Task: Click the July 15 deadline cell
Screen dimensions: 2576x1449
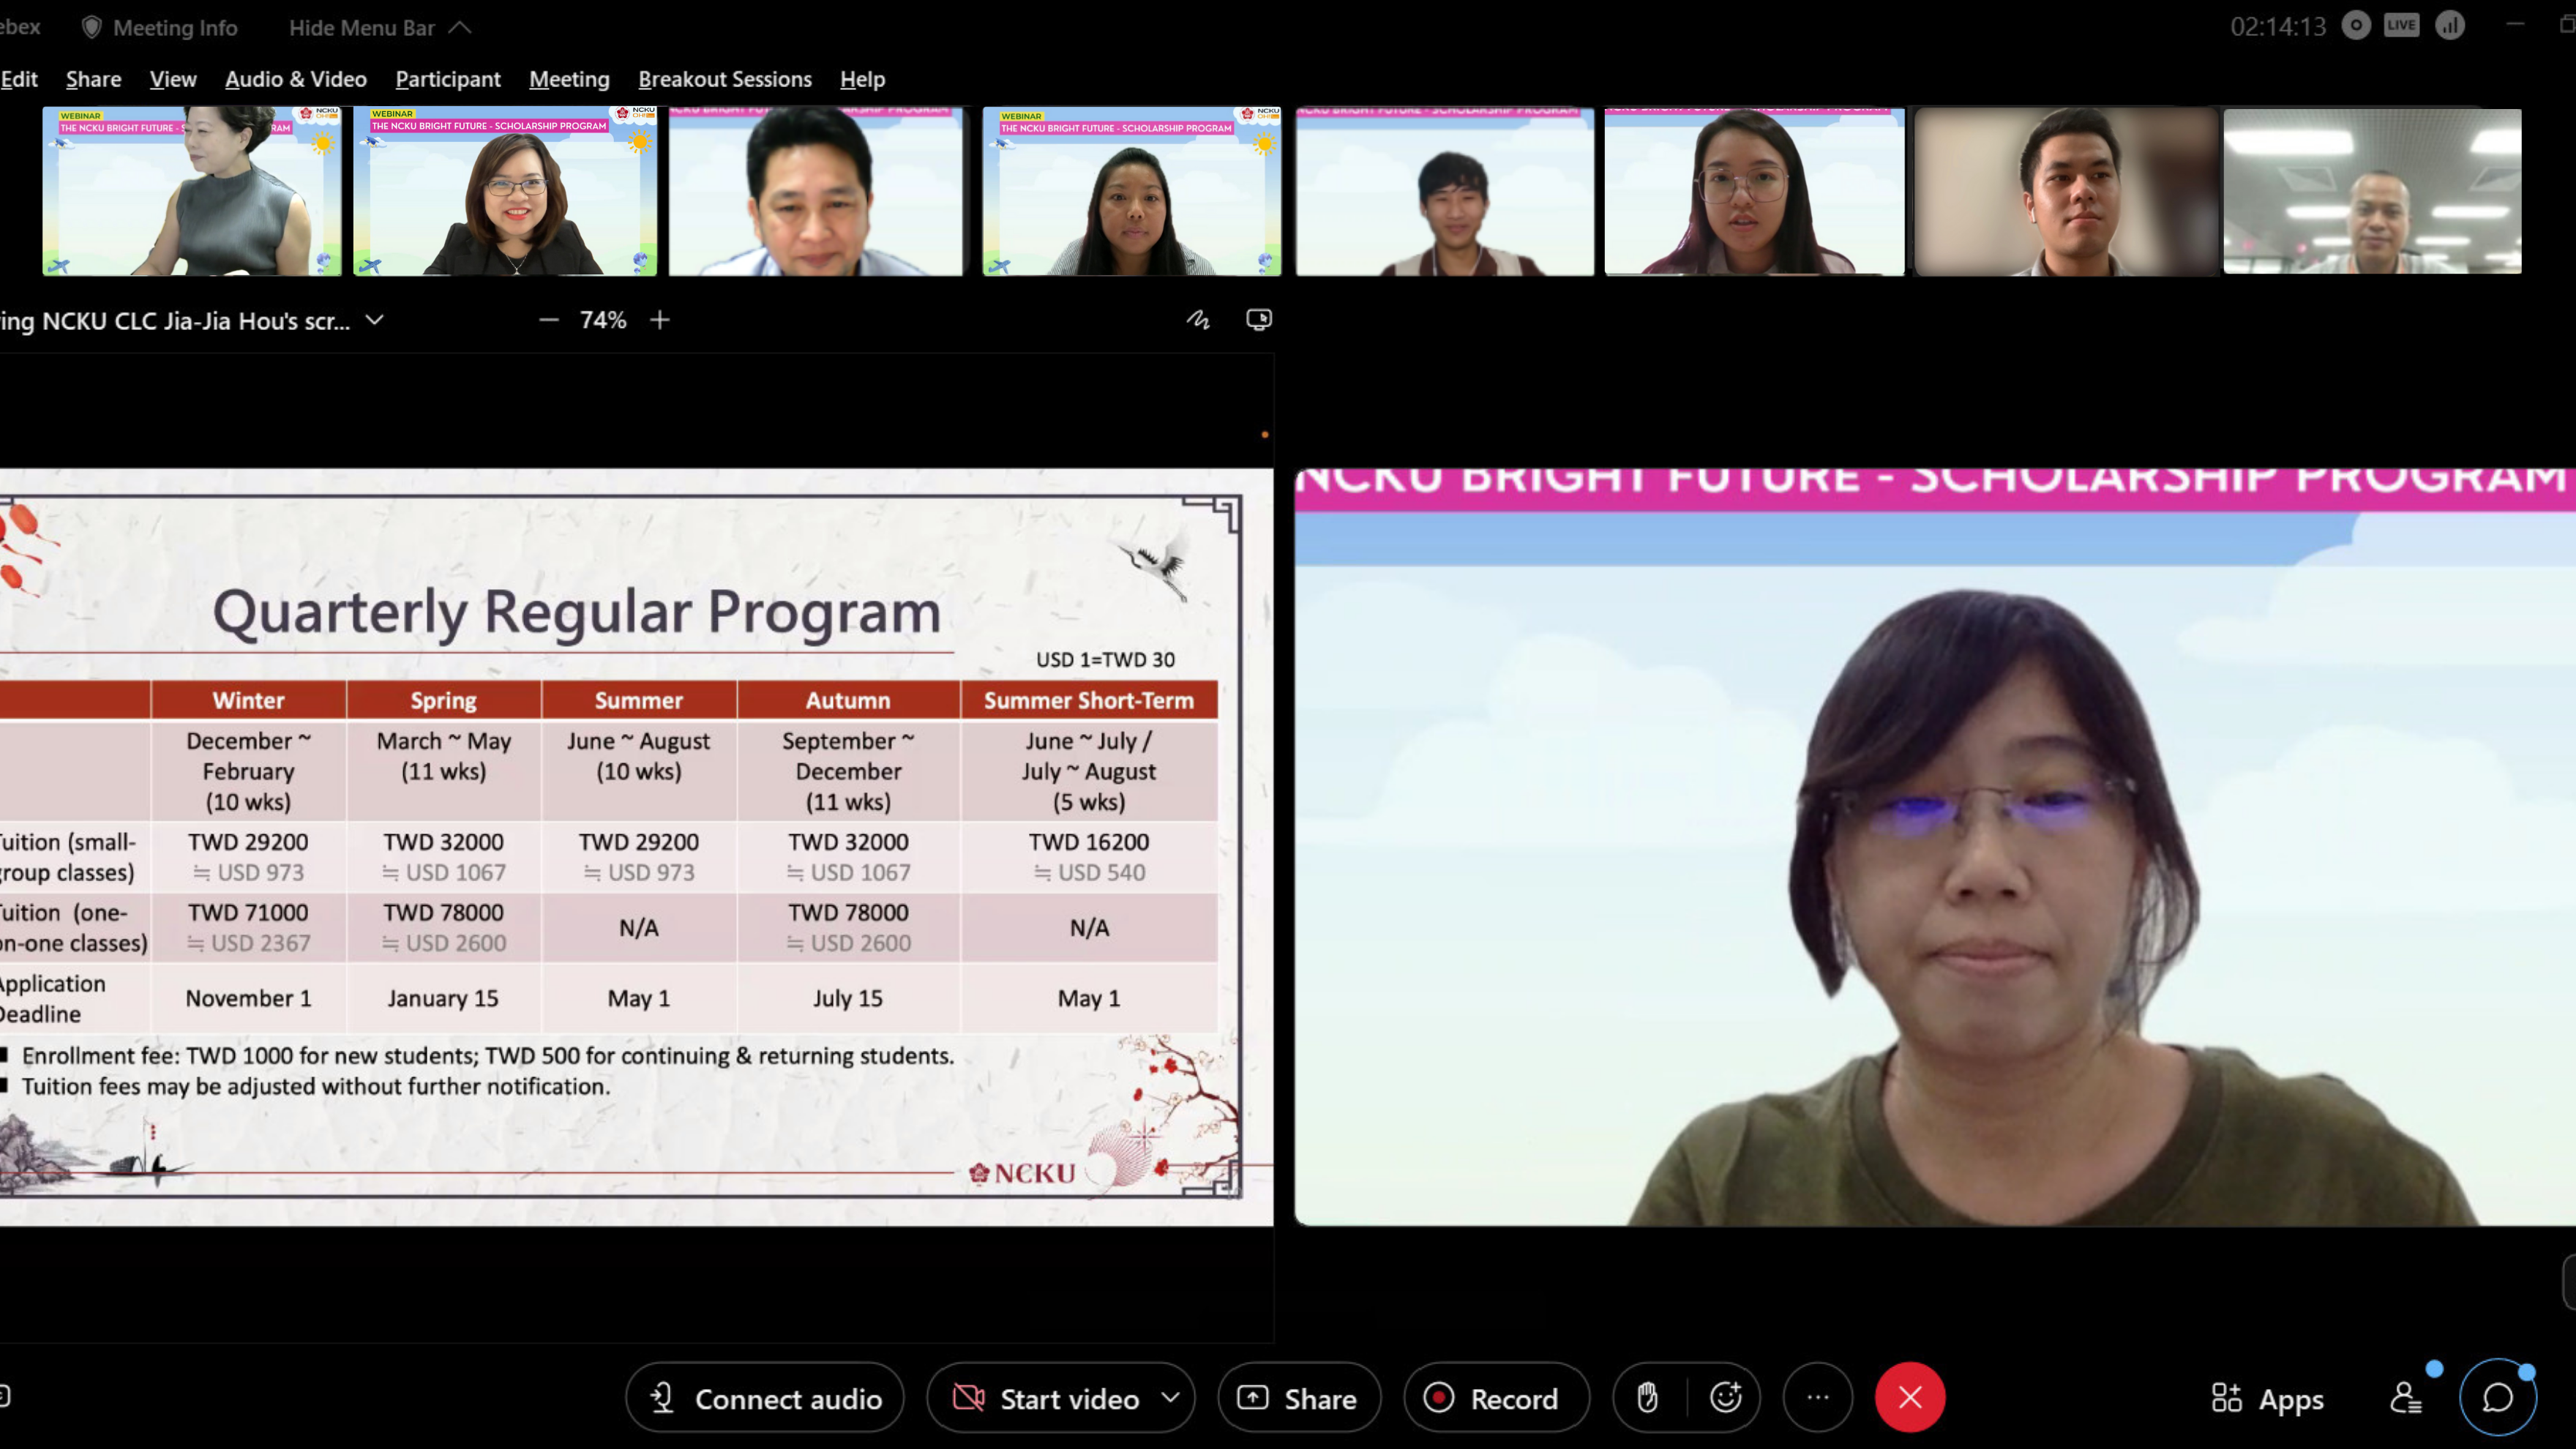Action: [x=848, y=998]
